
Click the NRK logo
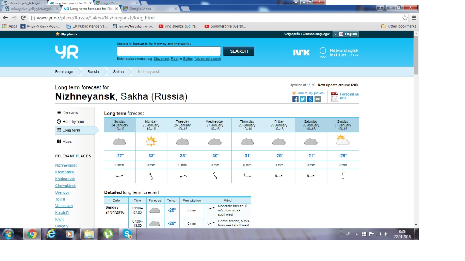tap(302, 52)
